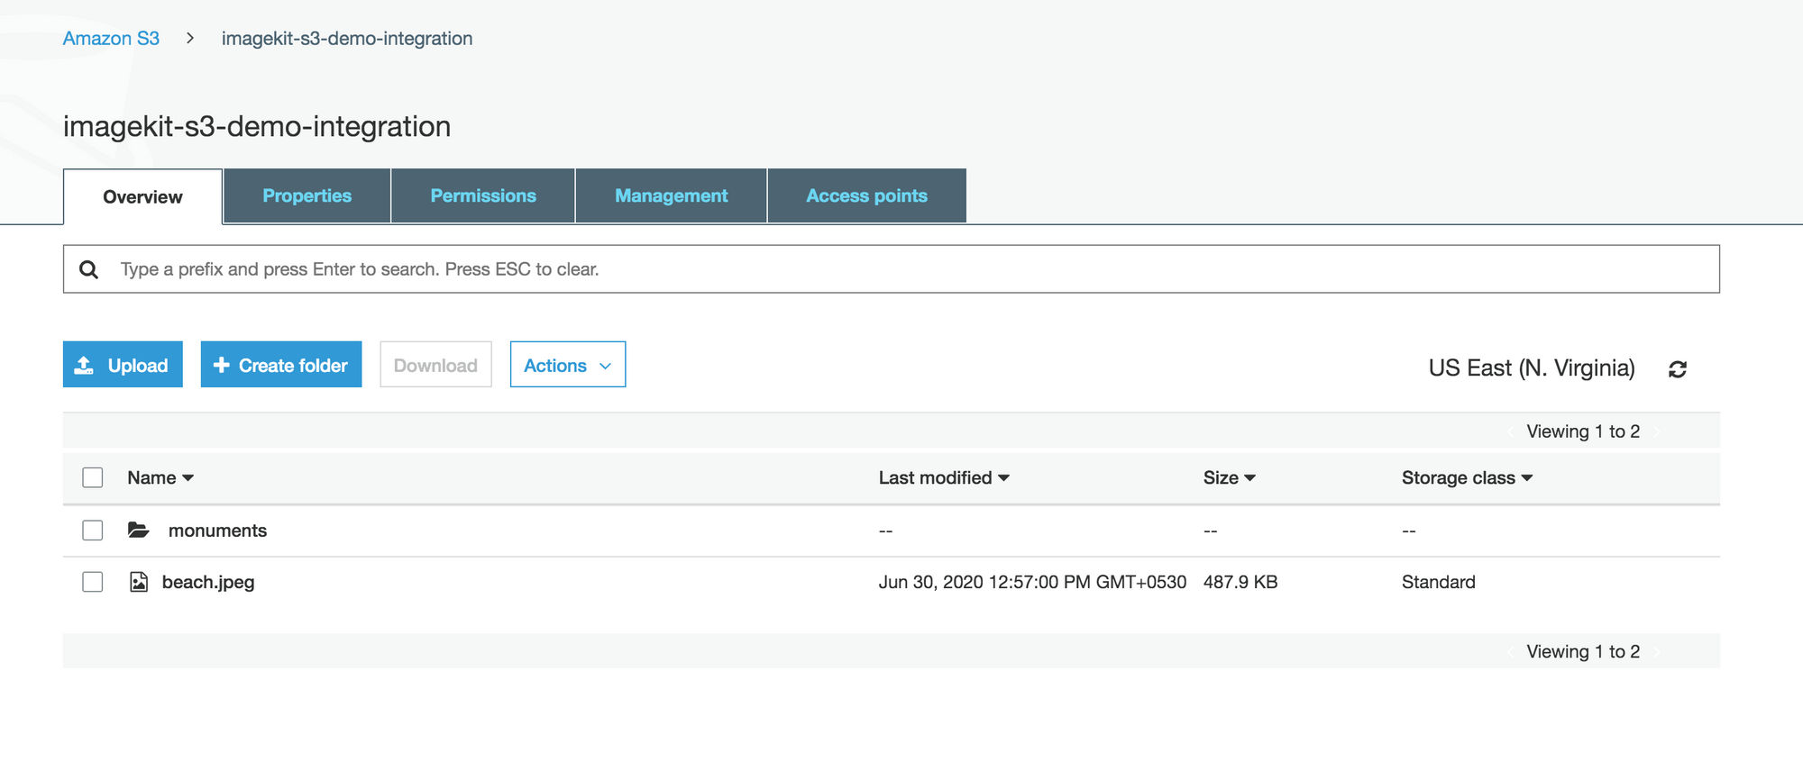This screenshot has height=762, width=1803.
Task: Go to the Access points tab
Action: [866, 195]
